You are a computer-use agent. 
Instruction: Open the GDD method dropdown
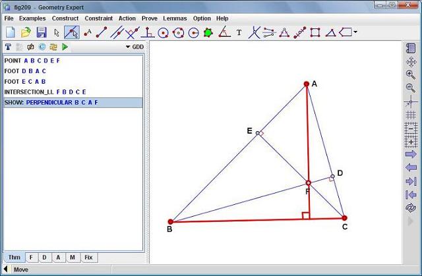click(135, 47)
